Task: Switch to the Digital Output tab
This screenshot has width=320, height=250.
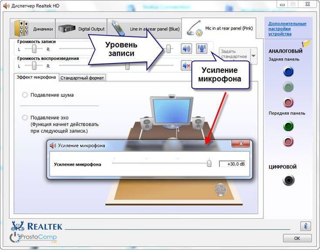Action: (x=81, y=29)
